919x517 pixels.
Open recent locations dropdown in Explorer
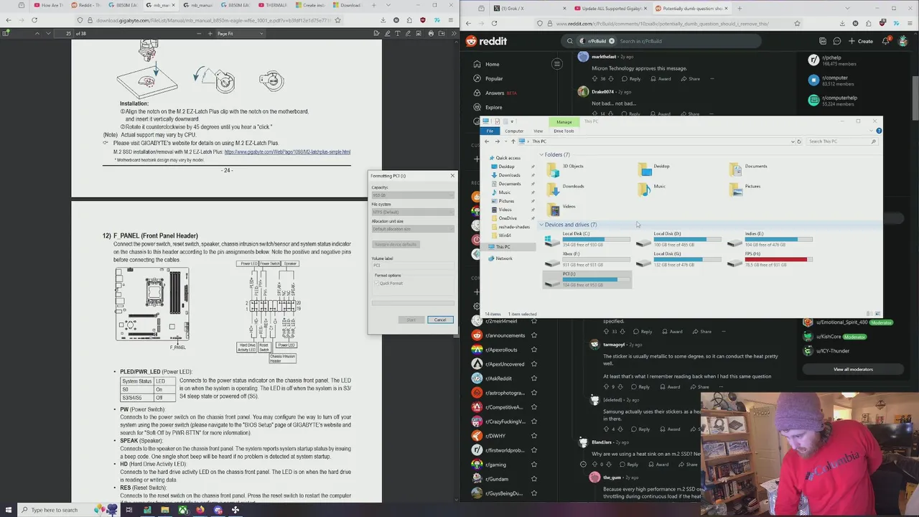point(505,141)
